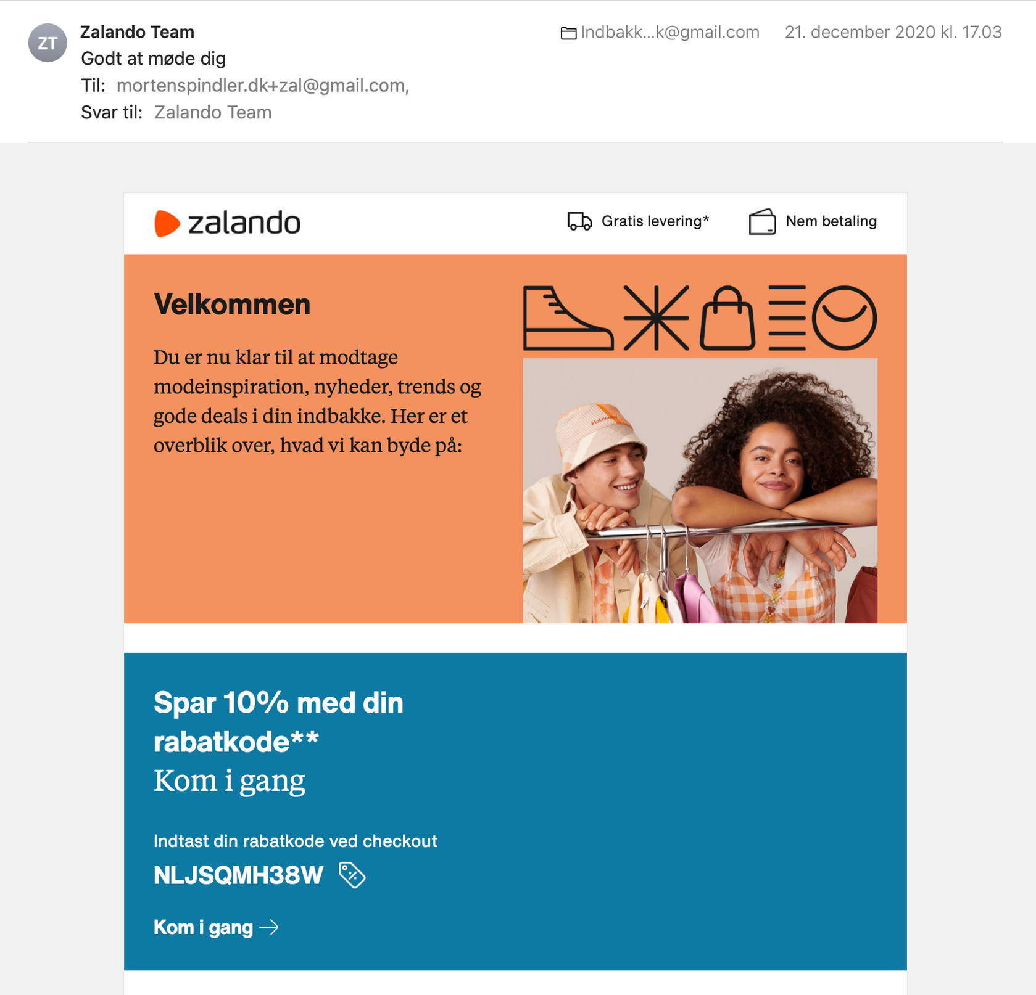Click the asterisk star icon
The height and width of the screenshot is (995, 1036).
(656, 318)
